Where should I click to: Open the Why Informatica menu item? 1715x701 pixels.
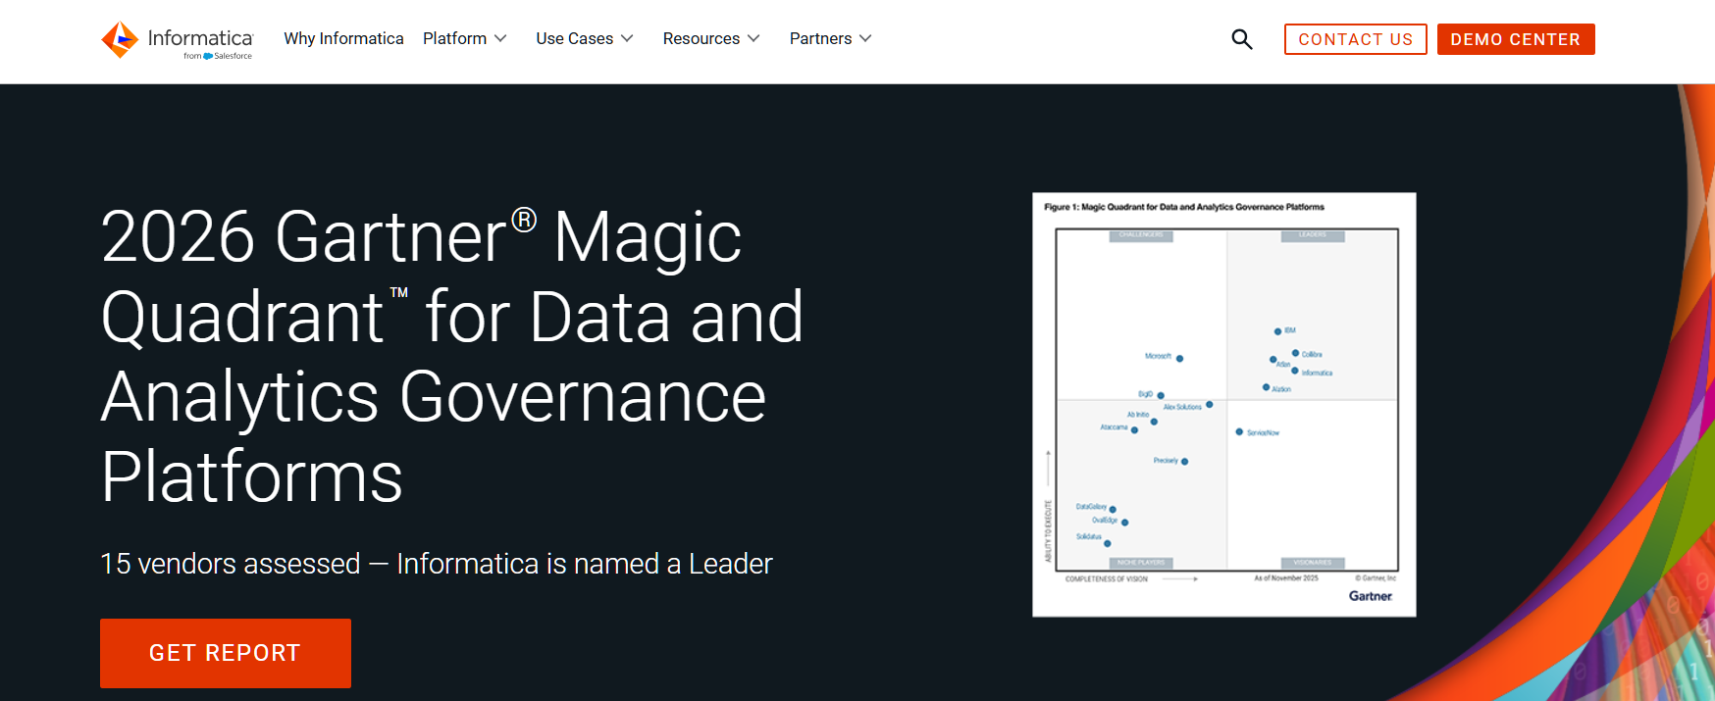tap(343, 38)
